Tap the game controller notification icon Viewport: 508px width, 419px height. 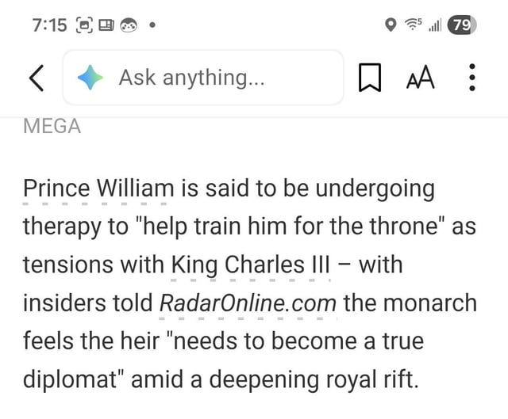(x=129, y=25)
